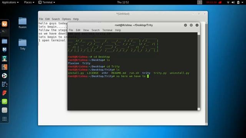The image size is (246, 138).
Task: Click the Untitled editor vertical scrollbar
Action: [x=206, y=73]
